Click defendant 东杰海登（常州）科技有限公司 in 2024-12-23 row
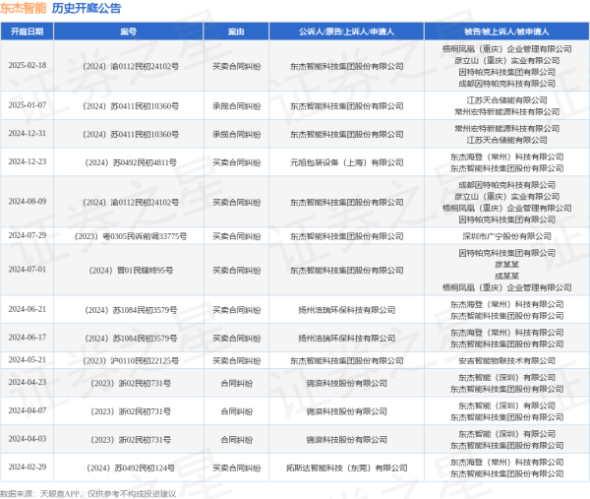This screenshot has width=590, height=499. coord(506,157)
